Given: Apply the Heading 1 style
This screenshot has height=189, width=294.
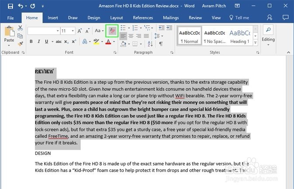Looking at the screenshot, I should pos(240,36).
